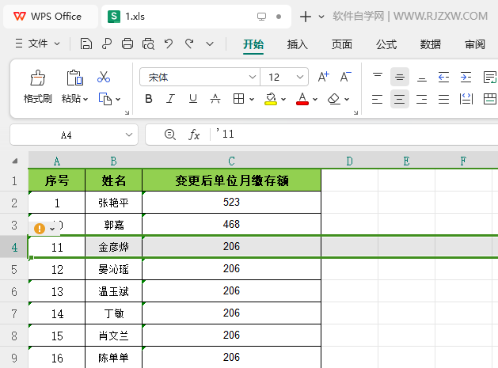Toggle Strikethrough formatting

(215, 99)
